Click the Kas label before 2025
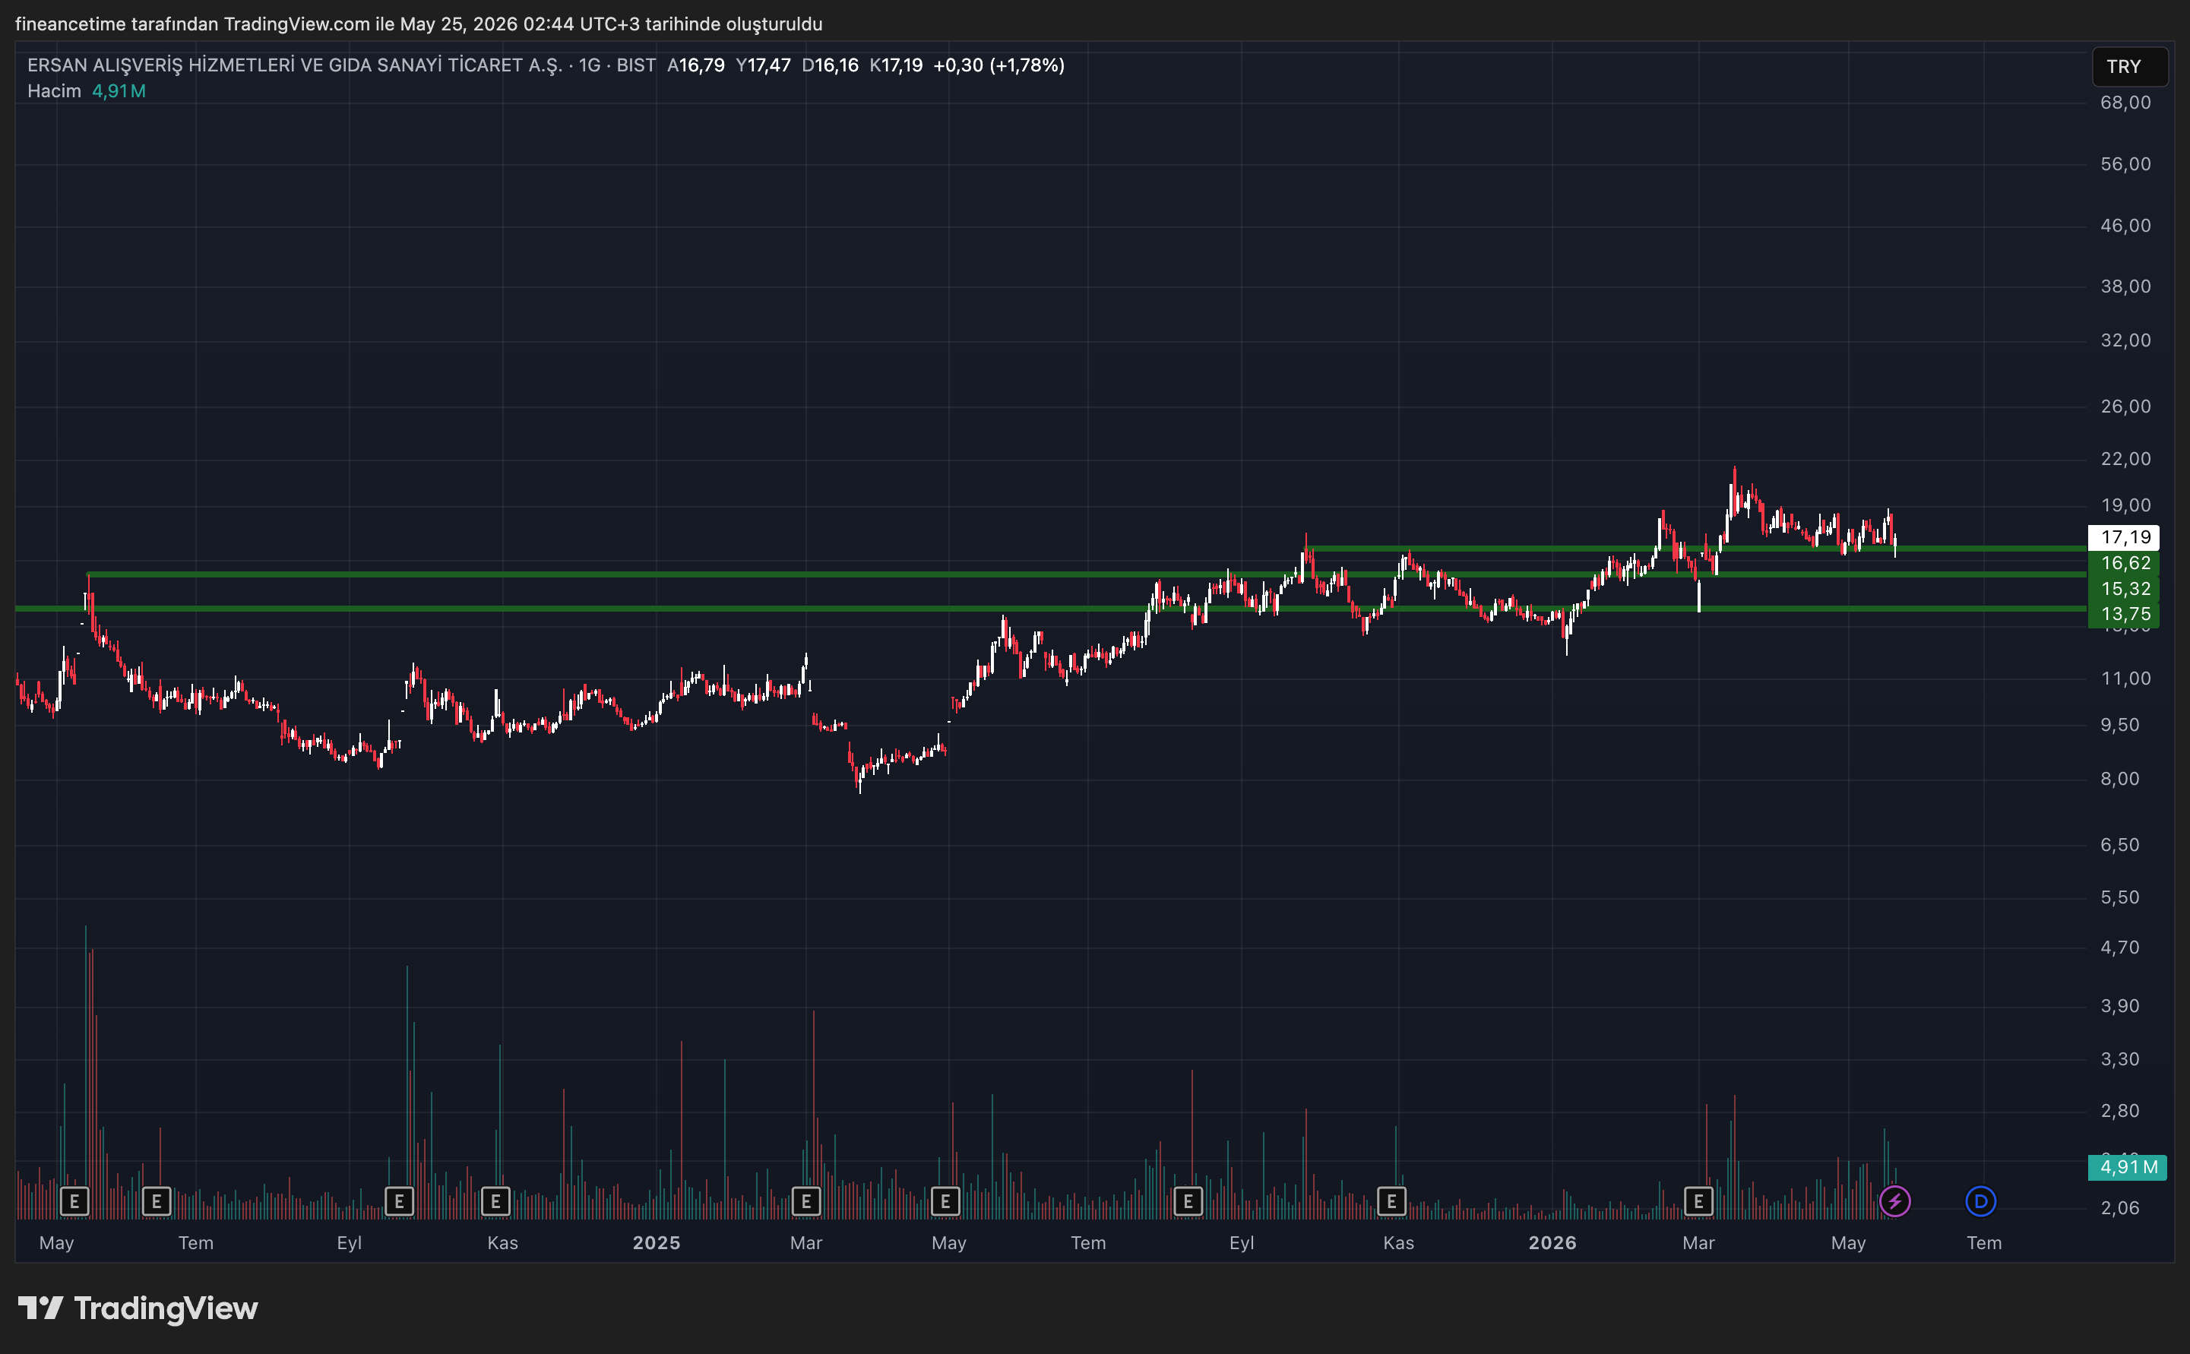This screenshot has width=2190, height=1354. (502, 1243)
